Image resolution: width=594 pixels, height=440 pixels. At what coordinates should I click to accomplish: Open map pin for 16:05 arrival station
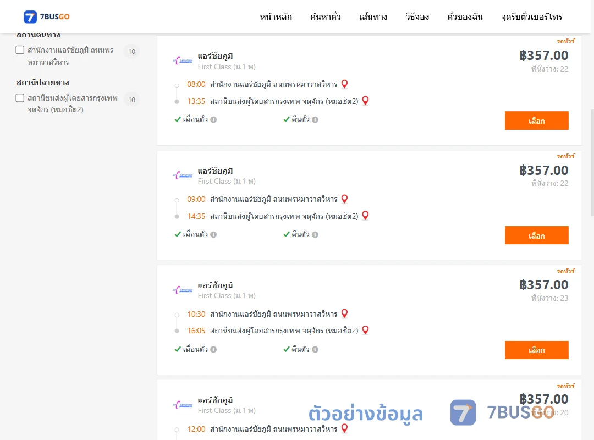pos(366,330)
